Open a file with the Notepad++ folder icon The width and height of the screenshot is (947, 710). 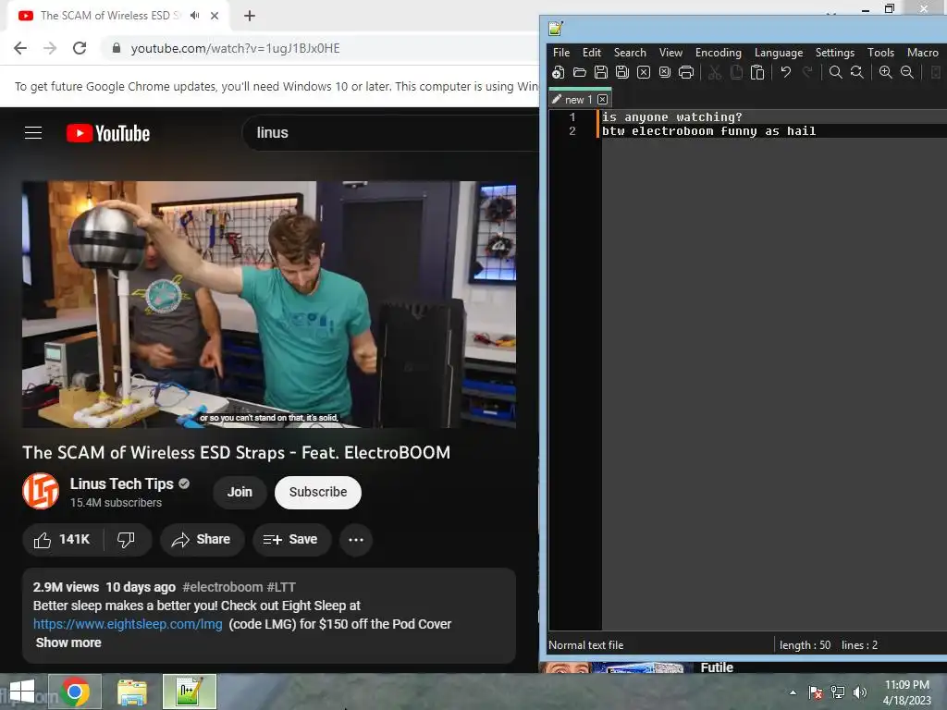[580, 72]
